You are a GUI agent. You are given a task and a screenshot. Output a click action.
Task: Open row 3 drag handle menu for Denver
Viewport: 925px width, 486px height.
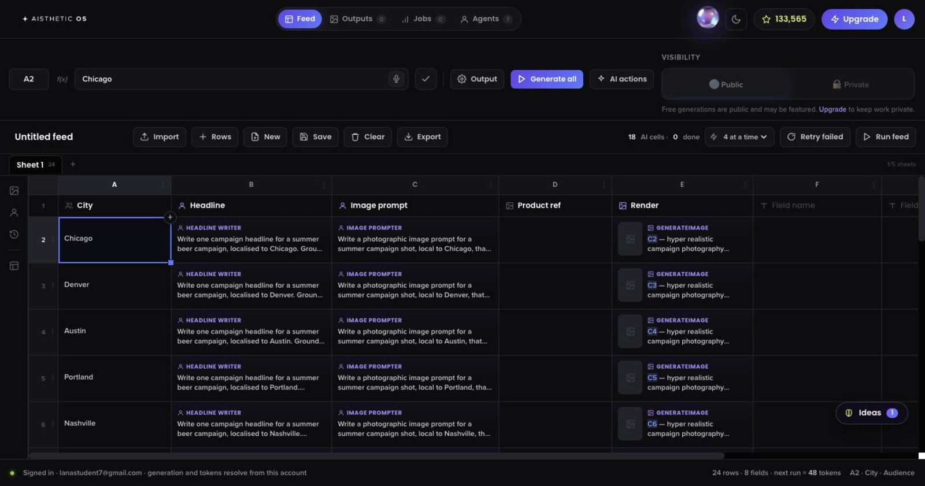click(53, 285)
